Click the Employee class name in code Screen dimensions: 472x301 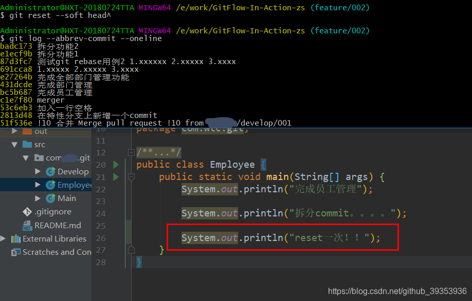tap(232, 165)
